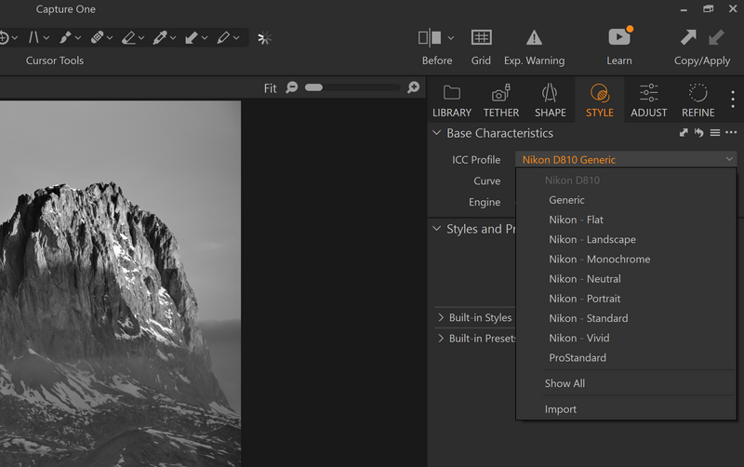Image resolution: width=744 pixels, height=467 pixels.
Task: Click the viewer zoom slider
Action: (352, 87)
